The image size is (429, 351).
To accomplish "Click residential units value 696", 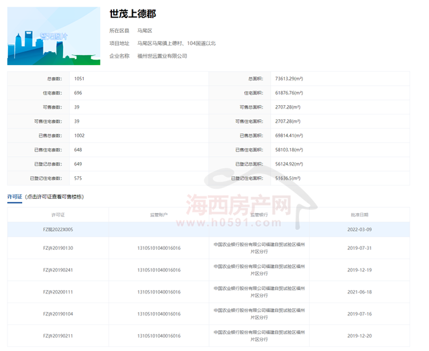I will tap(78, 93).
